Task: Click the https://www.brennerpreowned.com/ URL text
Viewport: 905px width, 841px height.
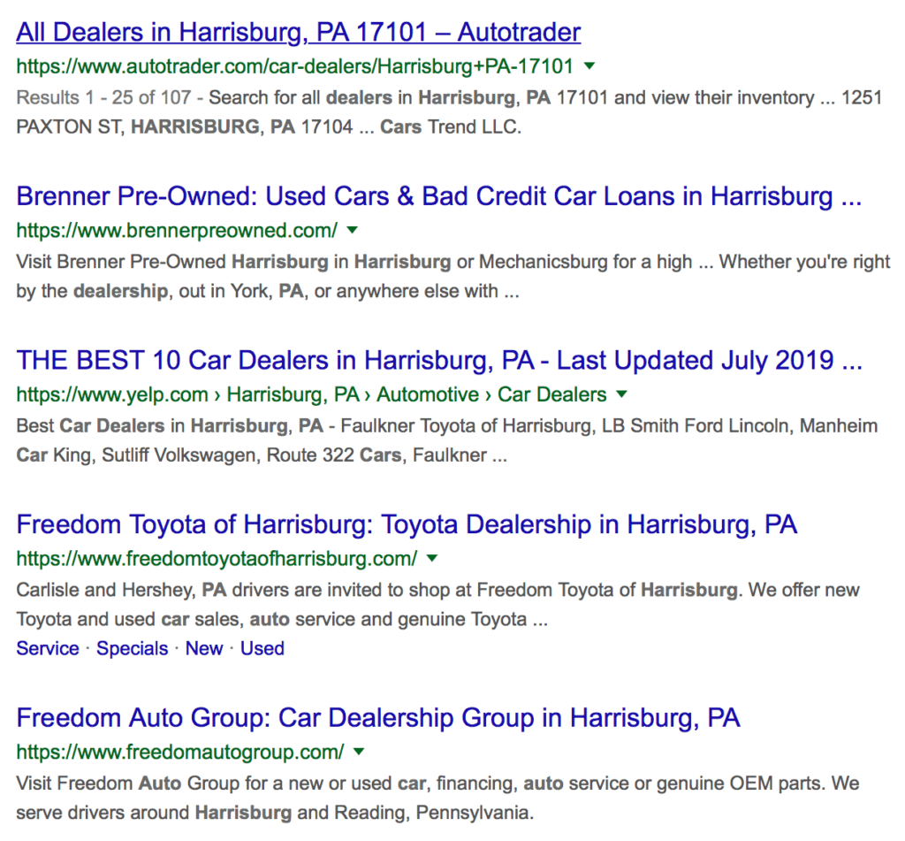Action: (x=177, y=230)
